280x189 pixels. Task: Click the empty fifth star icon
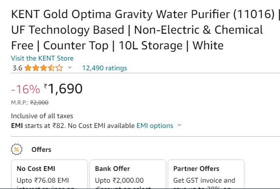coord(59,68)
